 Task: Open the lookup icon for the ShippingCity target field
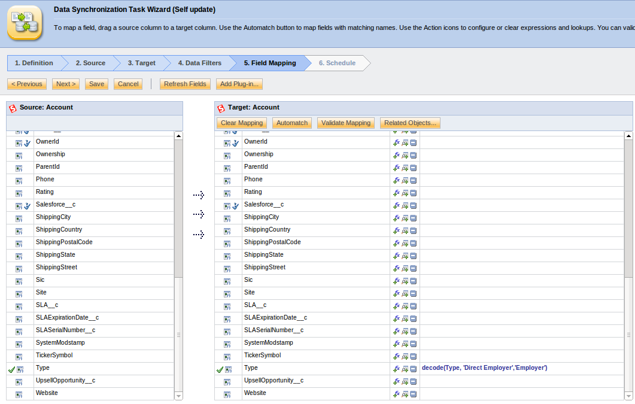[x=404, y=217]
